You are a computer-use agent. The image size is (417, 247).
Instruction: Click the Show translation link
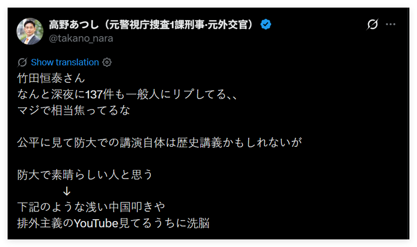point(65,63)
